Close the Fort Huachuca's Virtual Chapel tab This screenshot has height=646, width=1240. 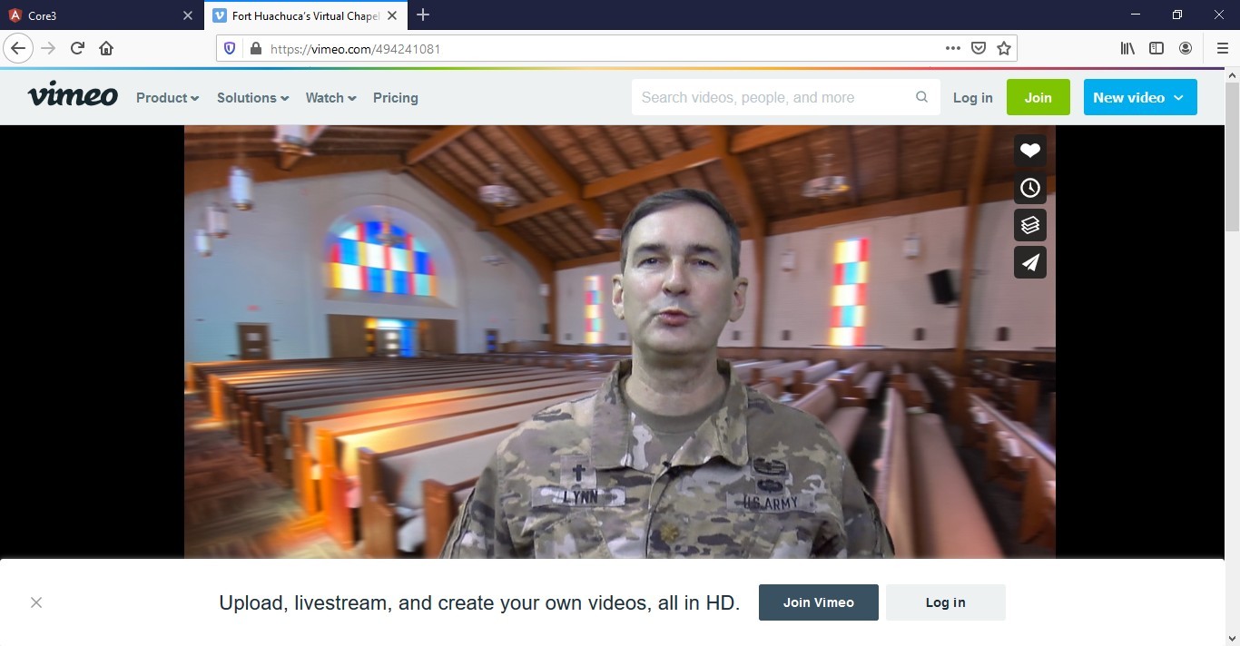[x=392, y=15]
